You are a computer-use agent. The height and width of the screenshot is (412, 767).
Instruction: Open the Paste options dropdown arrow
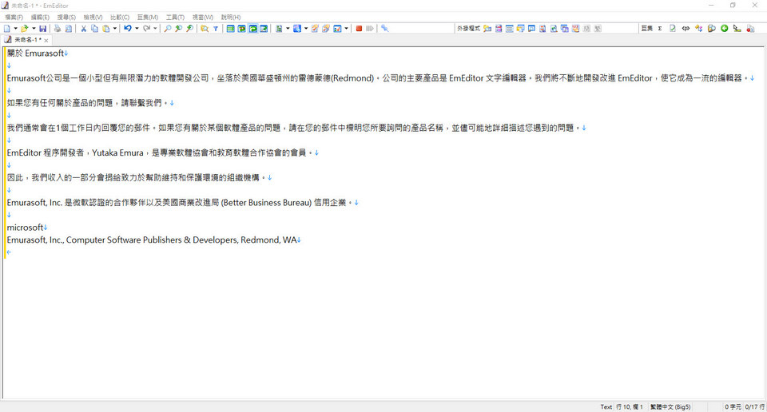click(x=115, y=29)
